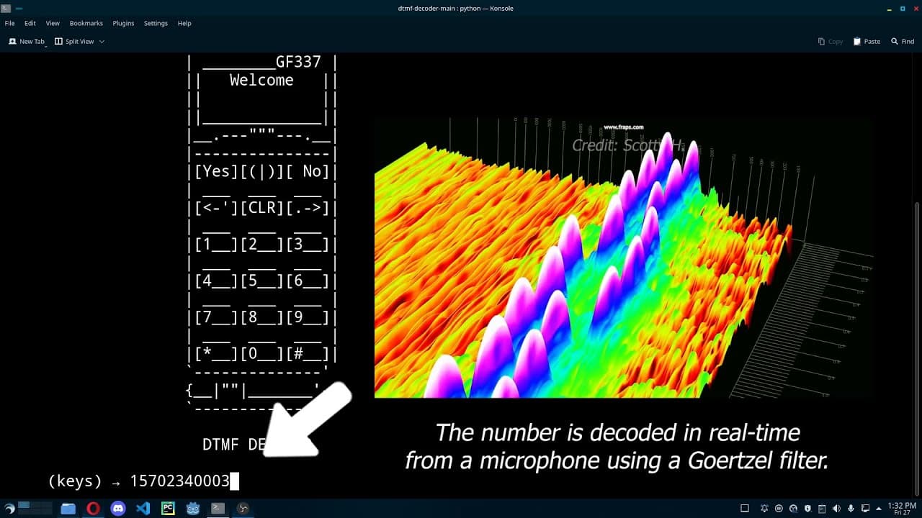The width and height of the screenshot is (922, 518).
Task: Click the [Yes] key in ASCII phone
Action: coord(216,171)
